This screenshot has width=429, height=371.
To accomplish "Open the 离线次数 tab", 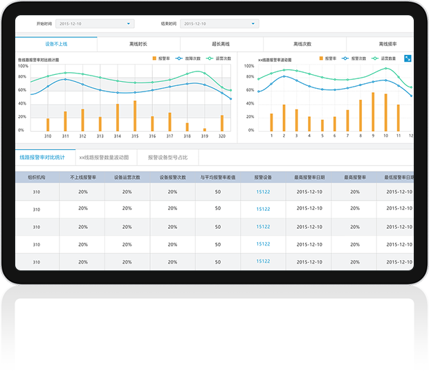I will (x=302, y=44).
